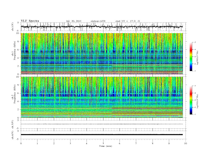Click the "5" volt tick on ch.1(V) axis

18,23
